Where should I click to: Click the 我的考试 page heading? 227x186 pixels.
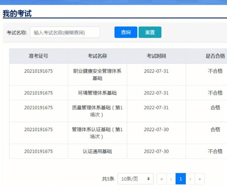pyautogui.click(x=17, y=13)
